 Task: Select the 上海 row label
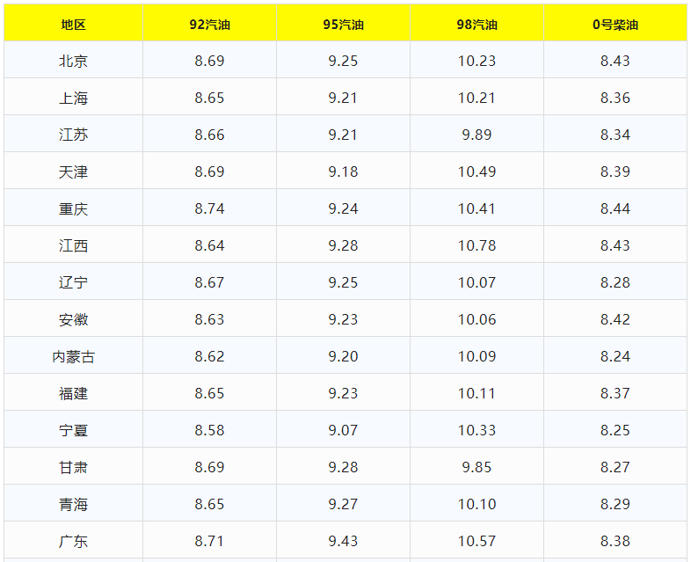click(73, 99)
